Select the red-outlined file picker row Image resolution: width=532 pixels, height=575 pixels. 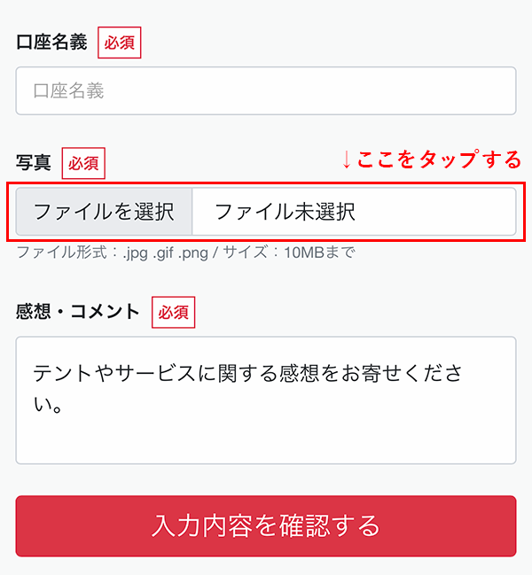(266, 212)
